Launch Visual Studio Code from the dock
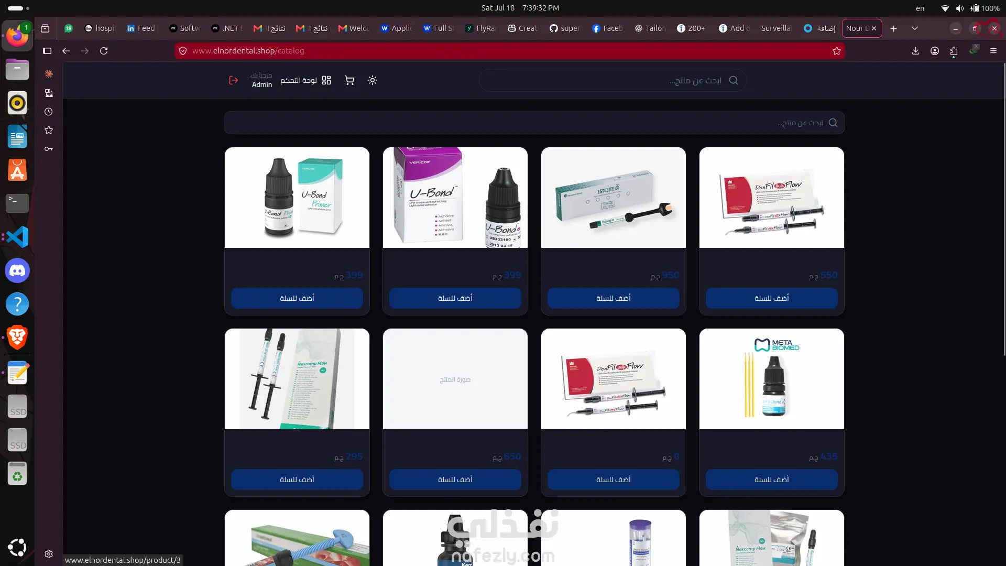Viewport: 1006px width, 566px height. point(17,237)
